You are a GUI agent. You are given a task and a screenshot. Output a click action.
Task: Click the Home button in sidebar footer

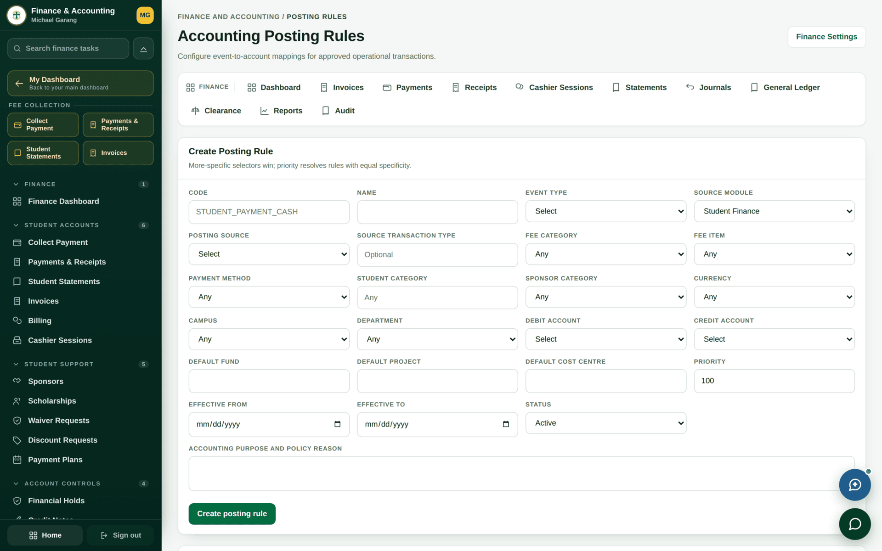(x=45, y=535)
